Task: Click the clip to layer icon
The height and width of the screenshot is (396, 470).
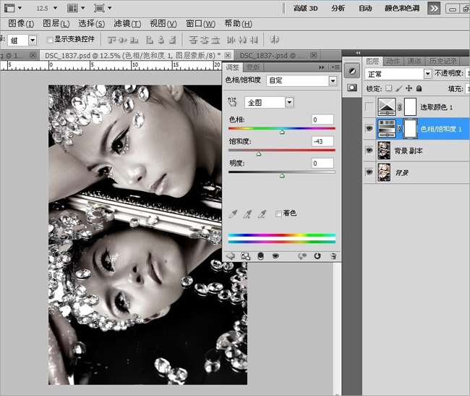Action: [260, 256]
